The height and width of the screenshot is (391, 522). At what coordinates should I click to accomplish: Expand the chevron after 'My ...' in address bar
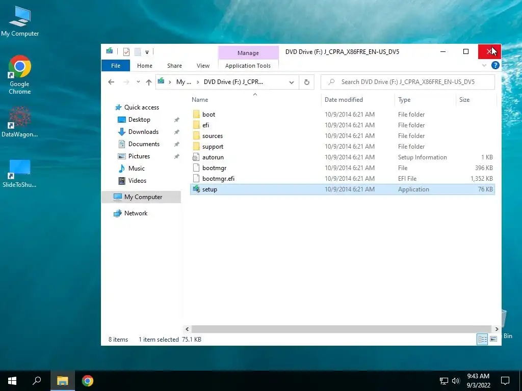(x=197, y=82)
